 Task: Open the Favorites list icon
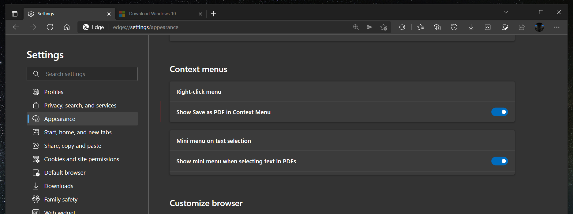421,27
